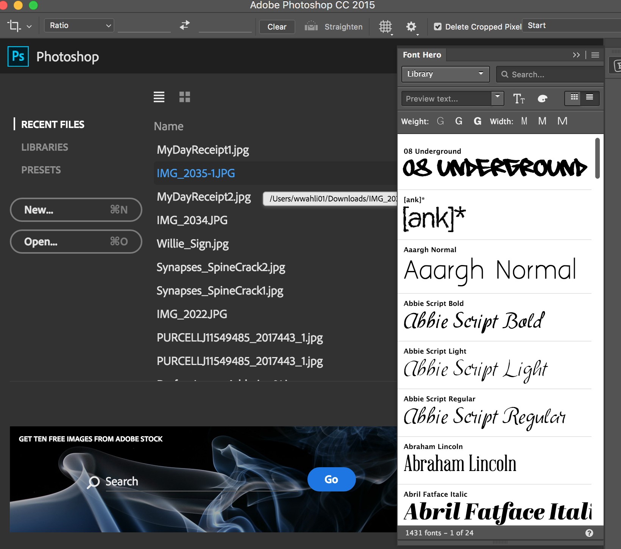Switch recent files to list view
The width and height of the screenshot is (621, 549).
[x=159, y=97]
